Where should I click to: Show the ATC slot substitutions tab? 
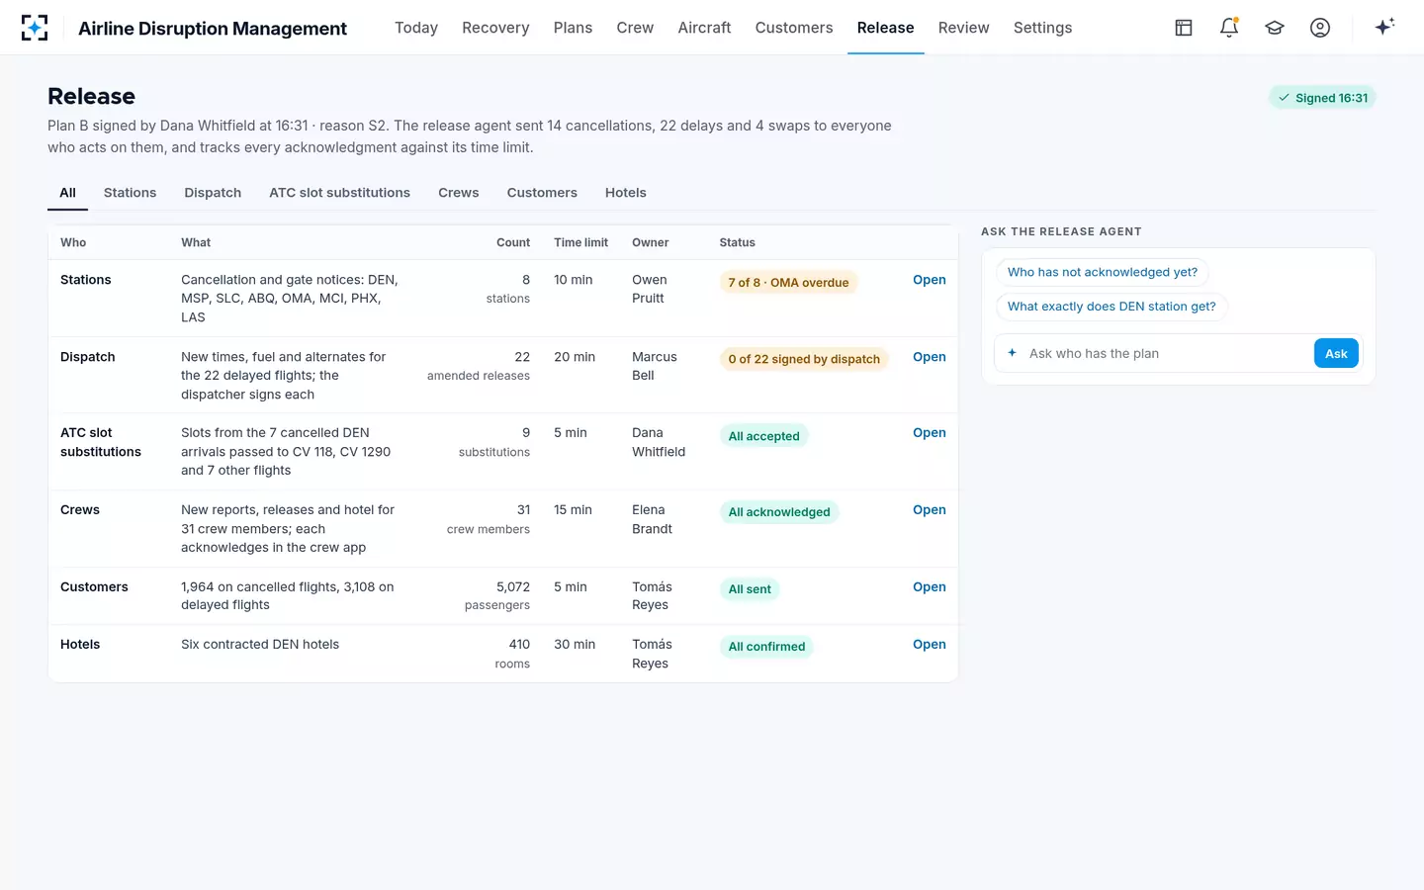(339, 193)
